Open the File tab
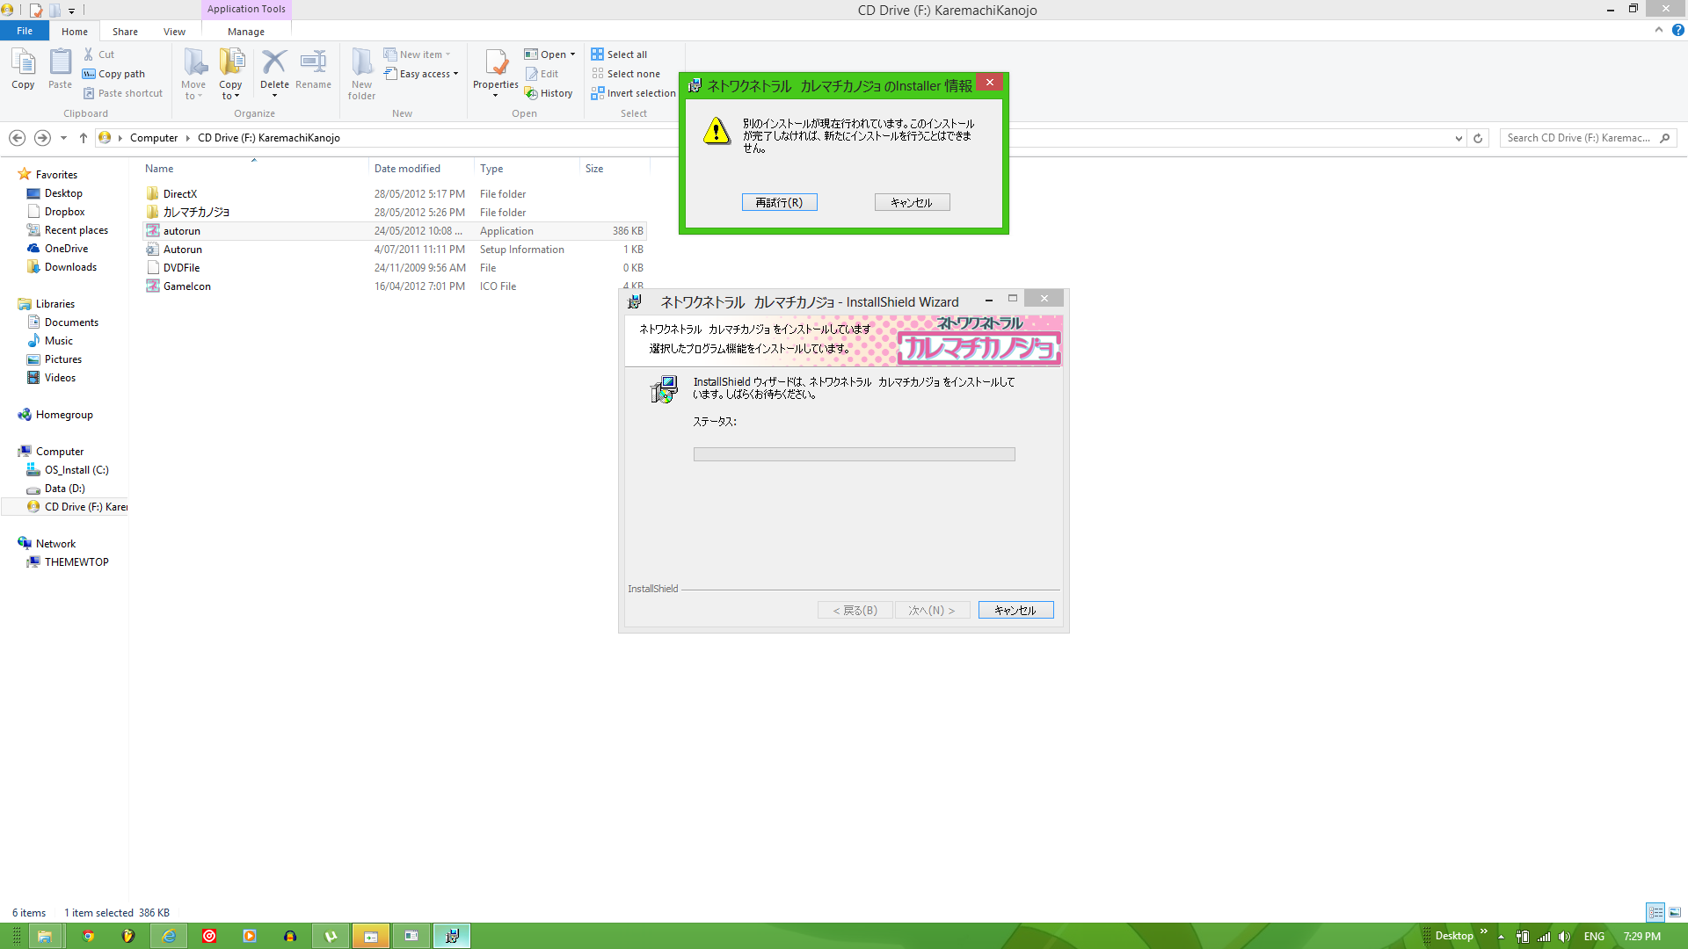This screenshot has width=1688, height=949. point(25,31)
